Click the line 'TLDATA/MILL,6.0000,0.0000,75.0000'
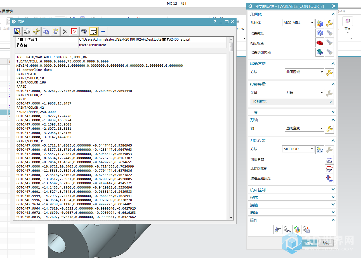 (62, 61)
